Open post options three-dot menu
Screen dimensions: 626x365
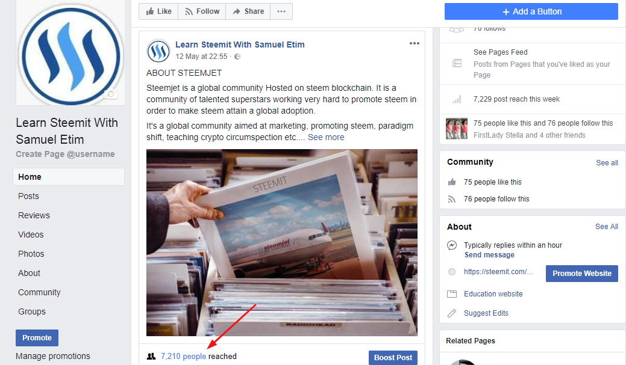(x=415, y=43)
